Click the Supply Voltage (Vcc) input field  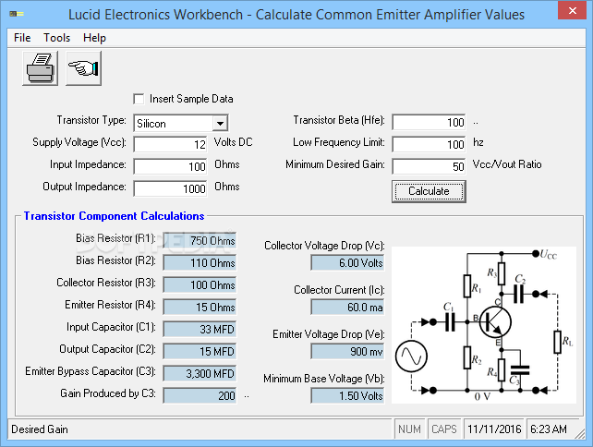click(x=170, y=144)
